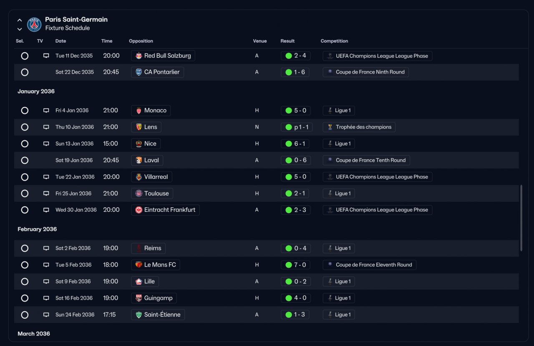534x346 pixels.
Task: Click Villarreal club badge icon
Action: click(x=139, y=177)
